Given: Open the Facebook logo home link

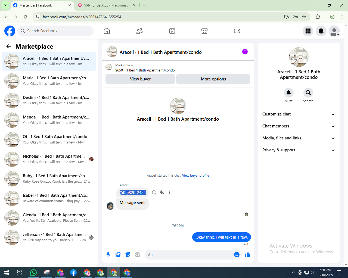Looking at the screenshot, I should tap(10, 31).
